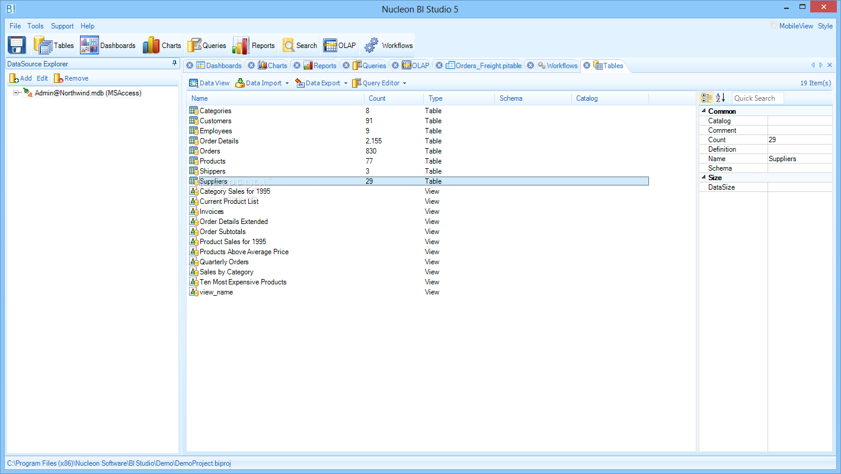
Task: Collapse the Common property group
Action: point(704,111)
